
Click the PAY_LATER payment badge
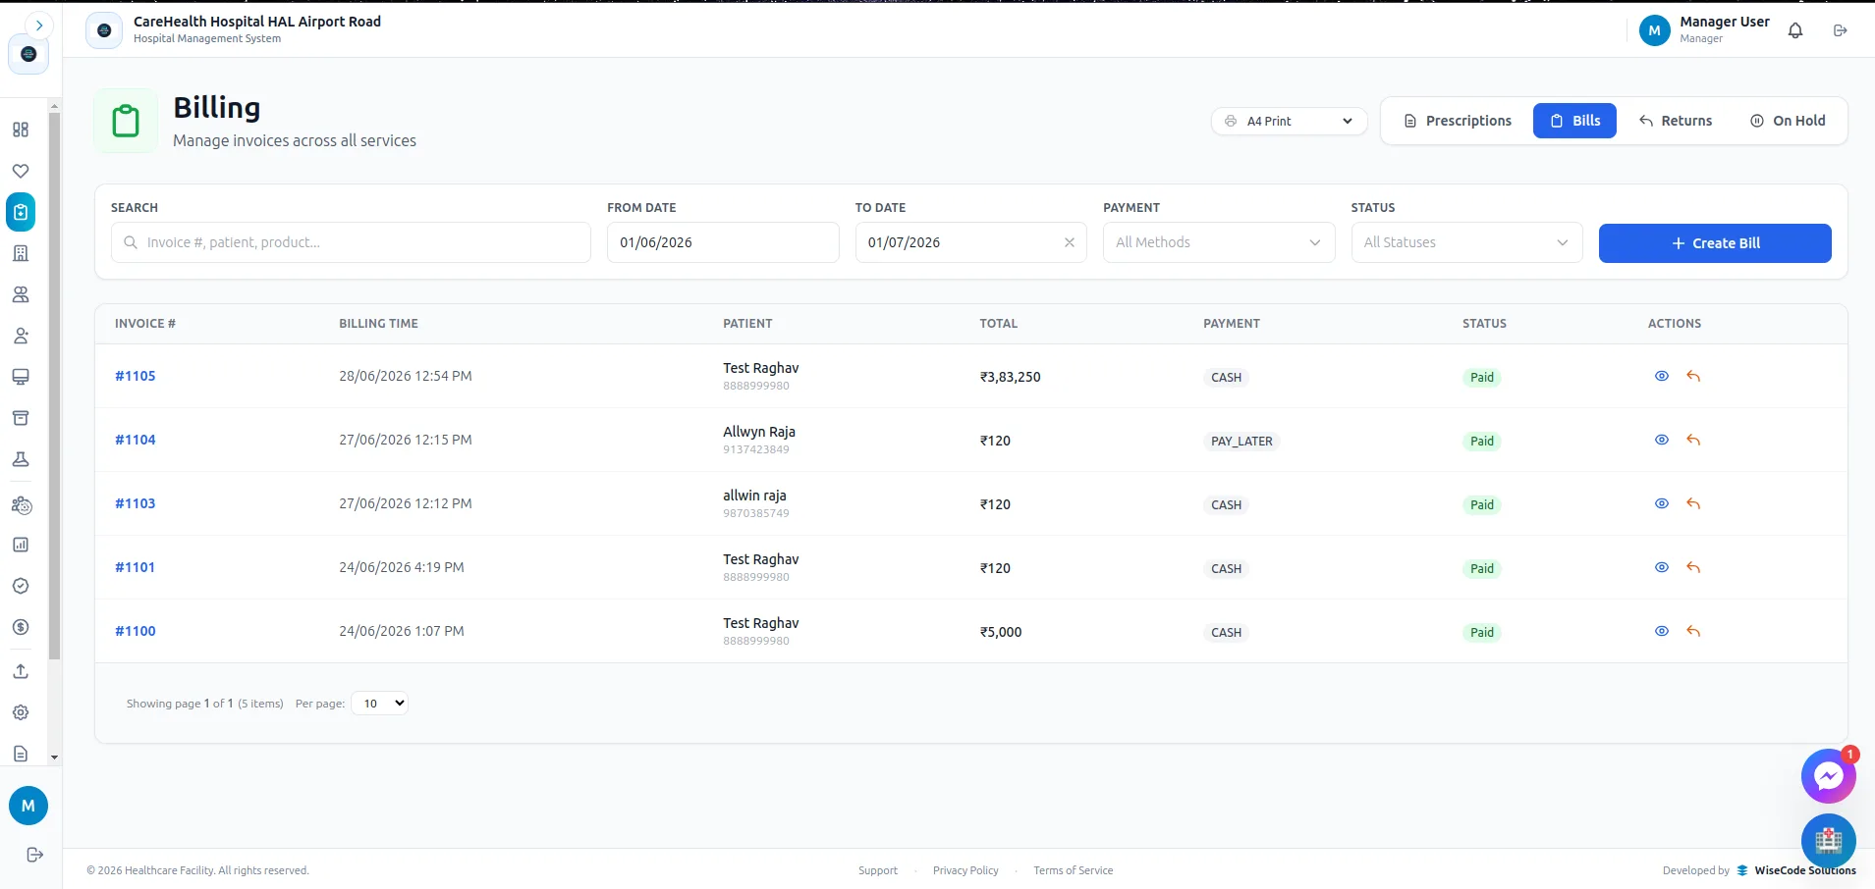[1241, 442]
